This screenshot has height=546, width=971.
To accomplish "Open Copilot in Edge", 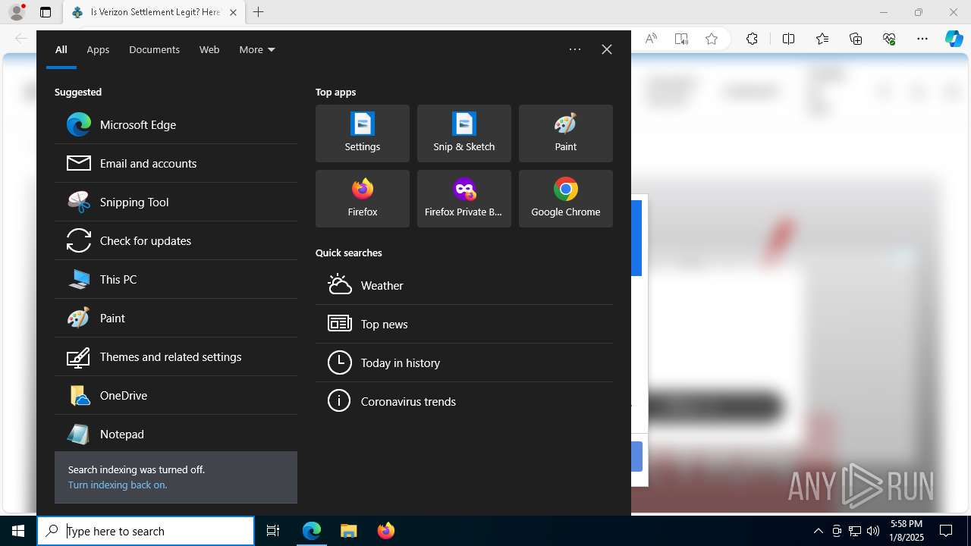I will [954, 39].
